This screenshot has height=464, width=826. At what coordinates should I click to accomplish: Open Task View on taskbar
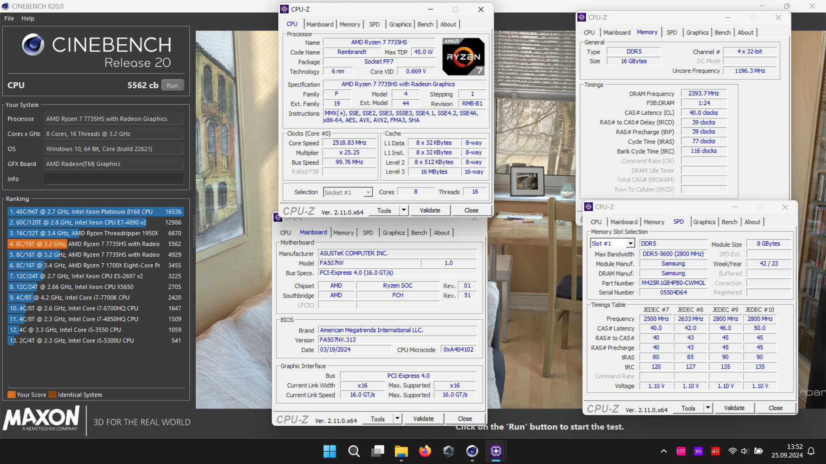point(378,451)
